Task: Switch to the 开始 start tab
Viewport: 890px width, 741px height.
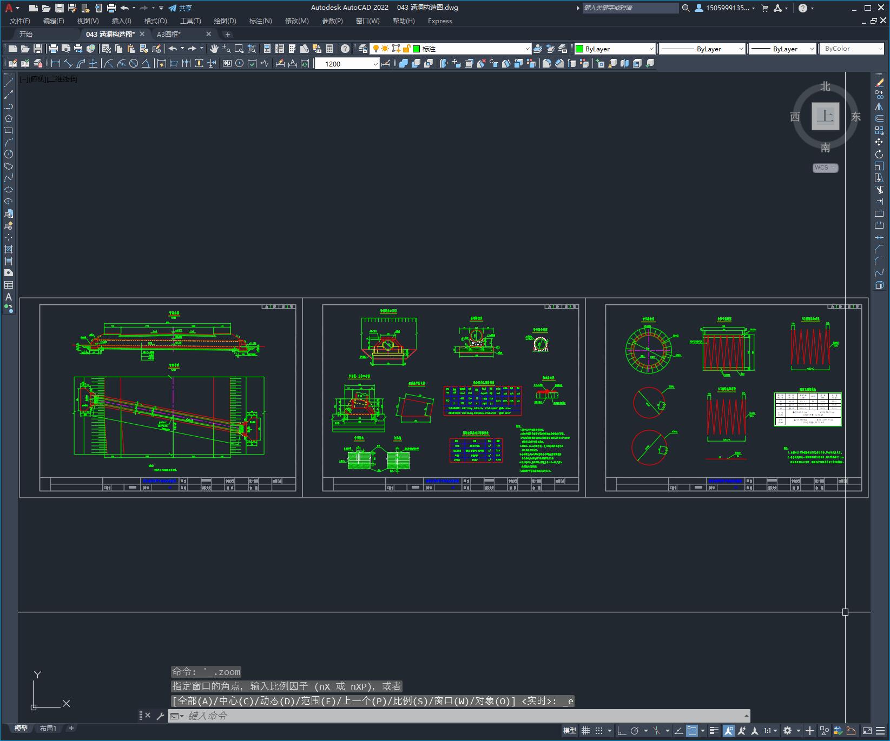Action: (x=26, y=34)
